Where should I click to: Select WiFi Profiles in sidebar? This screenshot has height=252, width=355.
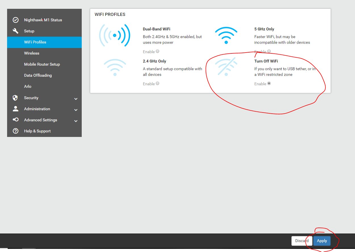tap(44, 42)
